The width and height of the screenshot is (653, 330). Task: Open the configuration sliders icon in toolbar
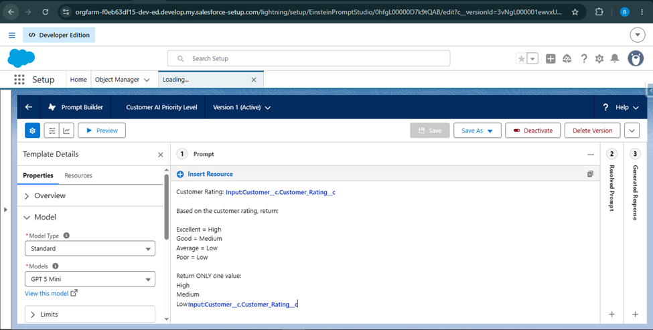pyautogui.click(x=52, y=131)
